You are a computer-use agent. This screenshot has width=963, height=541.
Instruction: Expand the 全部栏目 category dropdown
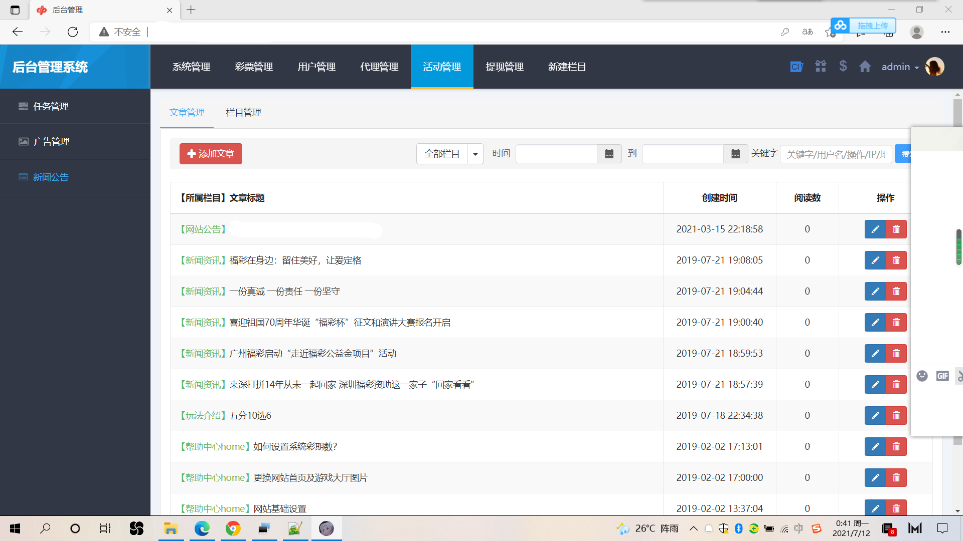tap(475, 154)
